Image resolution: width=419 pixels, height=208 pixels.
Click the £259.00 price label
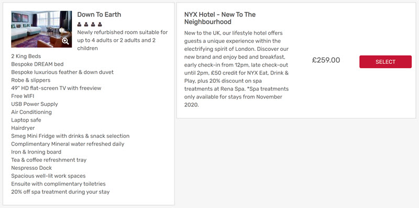click(326, 60)
